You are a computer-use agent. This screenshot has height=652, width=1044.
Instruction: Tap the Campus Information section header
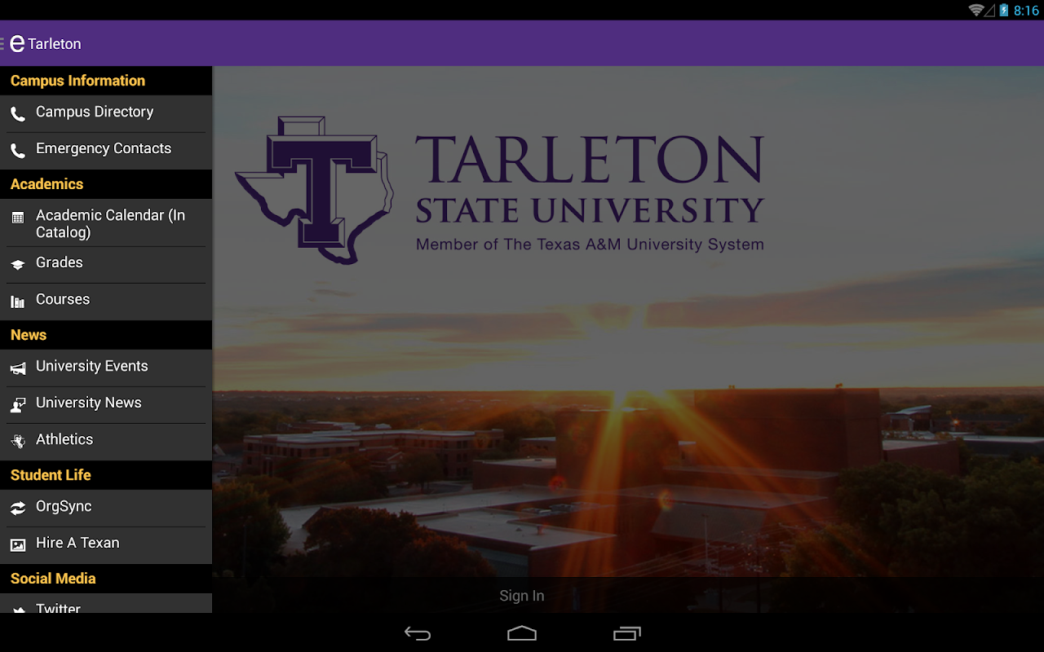pos(106,81)
